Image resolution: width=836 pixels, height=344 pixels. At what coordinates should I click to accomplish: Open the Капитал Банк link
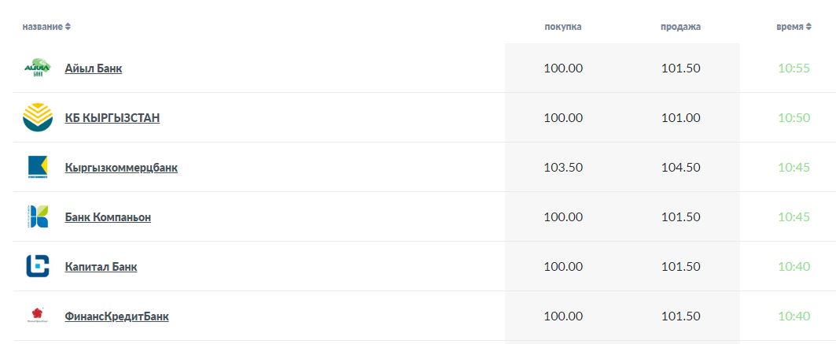[x=101, y=267]
